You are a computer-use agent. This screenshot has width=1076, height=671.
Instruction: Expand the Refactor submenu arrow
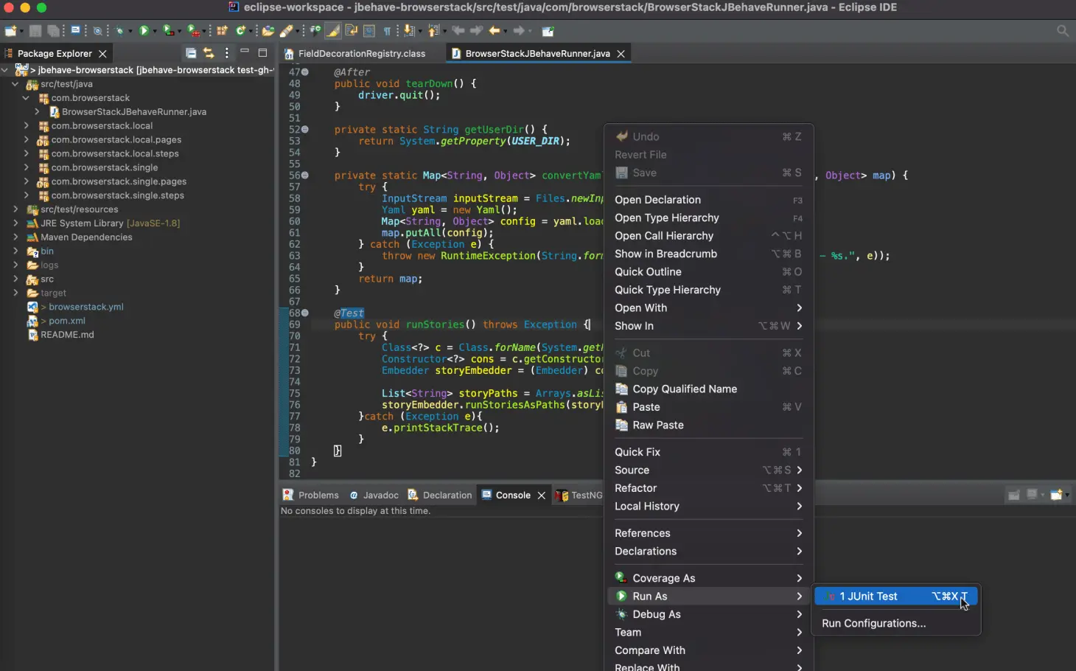pyautogui.click(x=799, y=488)
